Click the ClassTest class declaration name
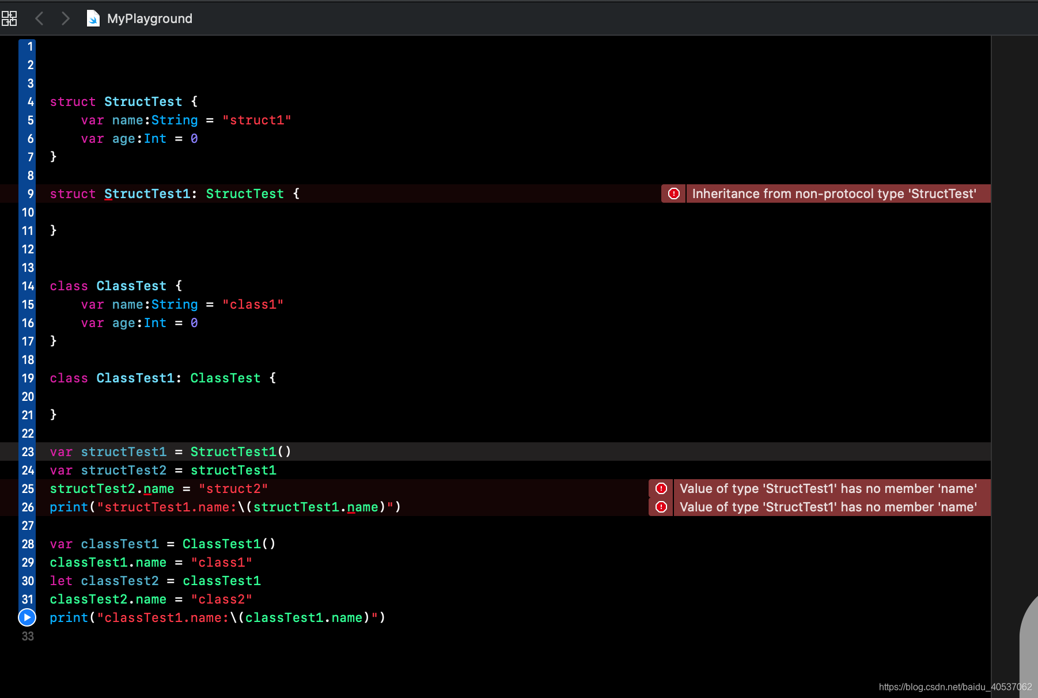The image size is (1038, 698). 131,286
